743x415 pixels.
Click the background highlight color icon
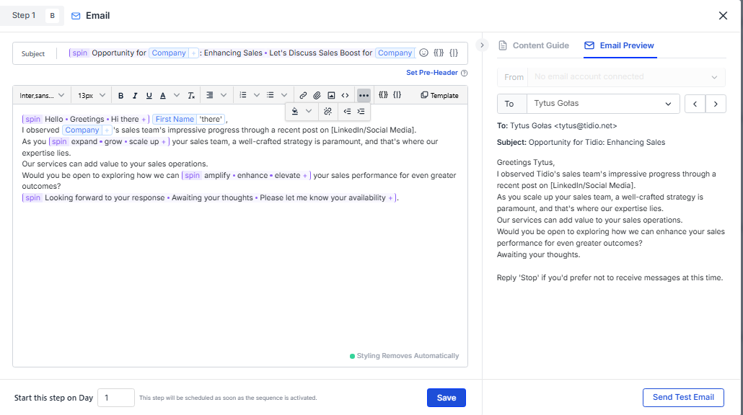coord(295,111)
